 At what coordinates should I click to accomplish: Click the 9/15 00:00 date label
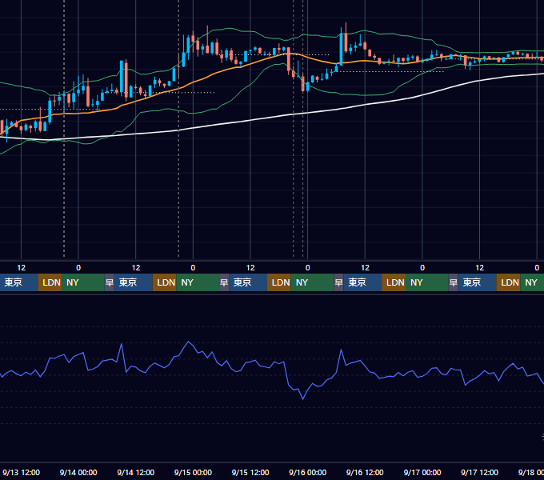click(193, 472)
